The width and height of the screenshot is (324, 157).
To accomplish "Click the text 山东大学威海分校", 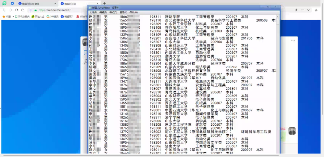I will tap(180, 64).
